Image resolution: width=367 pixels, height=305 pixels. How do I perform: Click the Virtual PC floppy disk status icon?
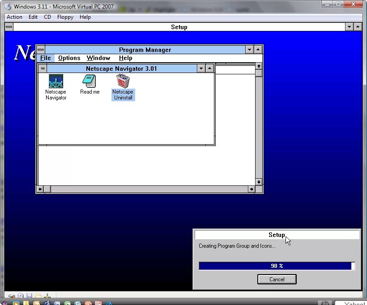tap(29, 296)
